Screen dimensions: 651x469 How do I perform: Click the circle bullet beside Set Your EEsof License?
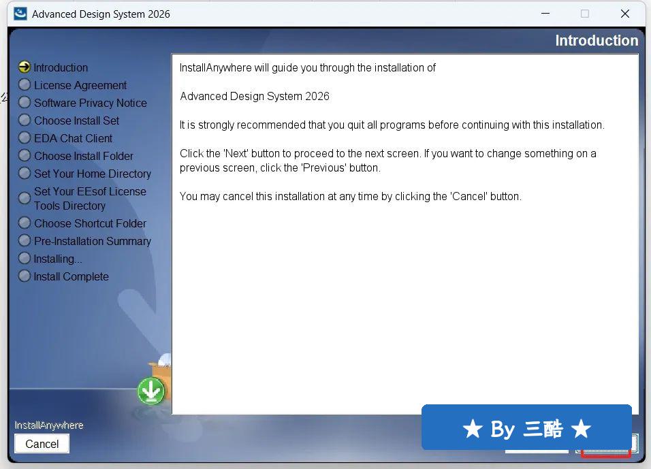[x=25, y=198]
